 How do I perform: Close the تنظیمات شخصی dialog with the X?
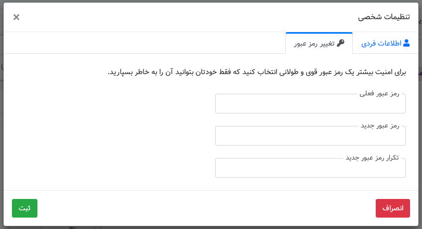pos(16,17)
